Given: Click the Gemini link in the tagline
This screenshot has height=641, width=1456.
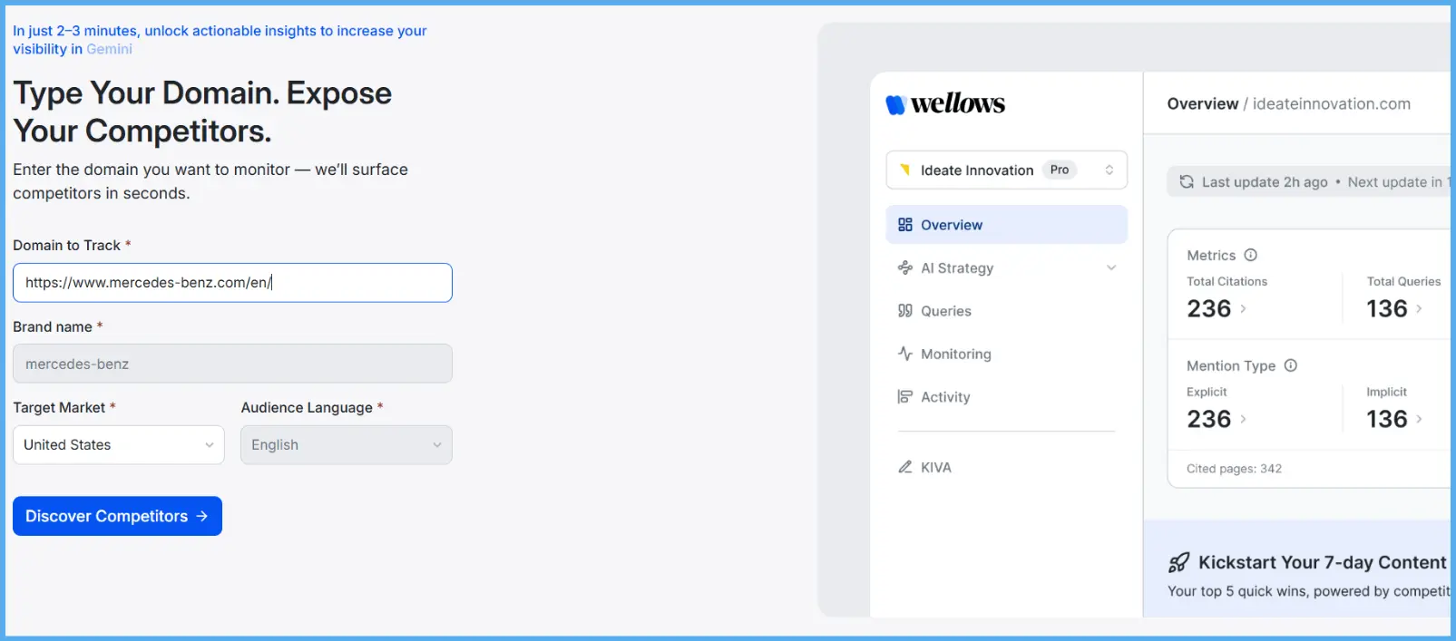Looking at the screenshot, I should [x=109, y=49].
